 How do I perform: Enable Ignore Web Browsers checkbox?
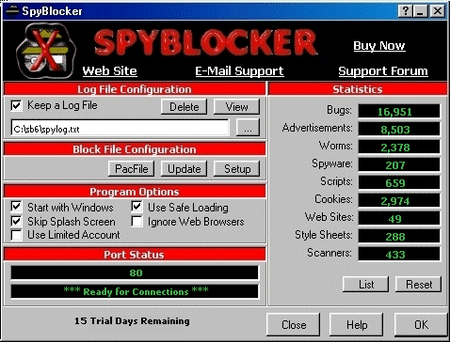click(x=137, y=222)
